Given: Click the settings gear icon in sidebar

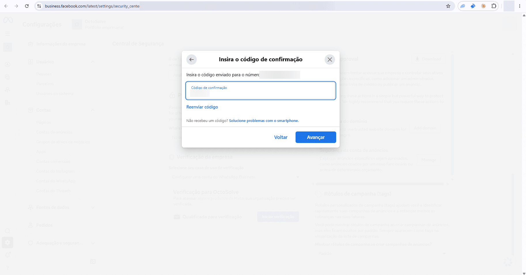Looking at the screenshot, I should [x=7, y=242].
